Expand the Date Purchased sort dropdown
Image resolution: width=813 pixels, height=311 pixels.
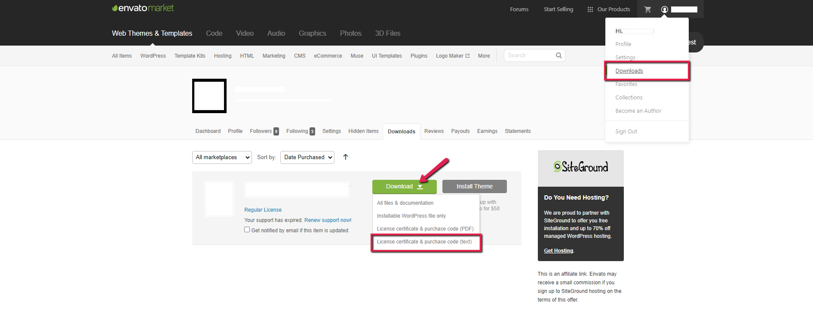point(307,157)
